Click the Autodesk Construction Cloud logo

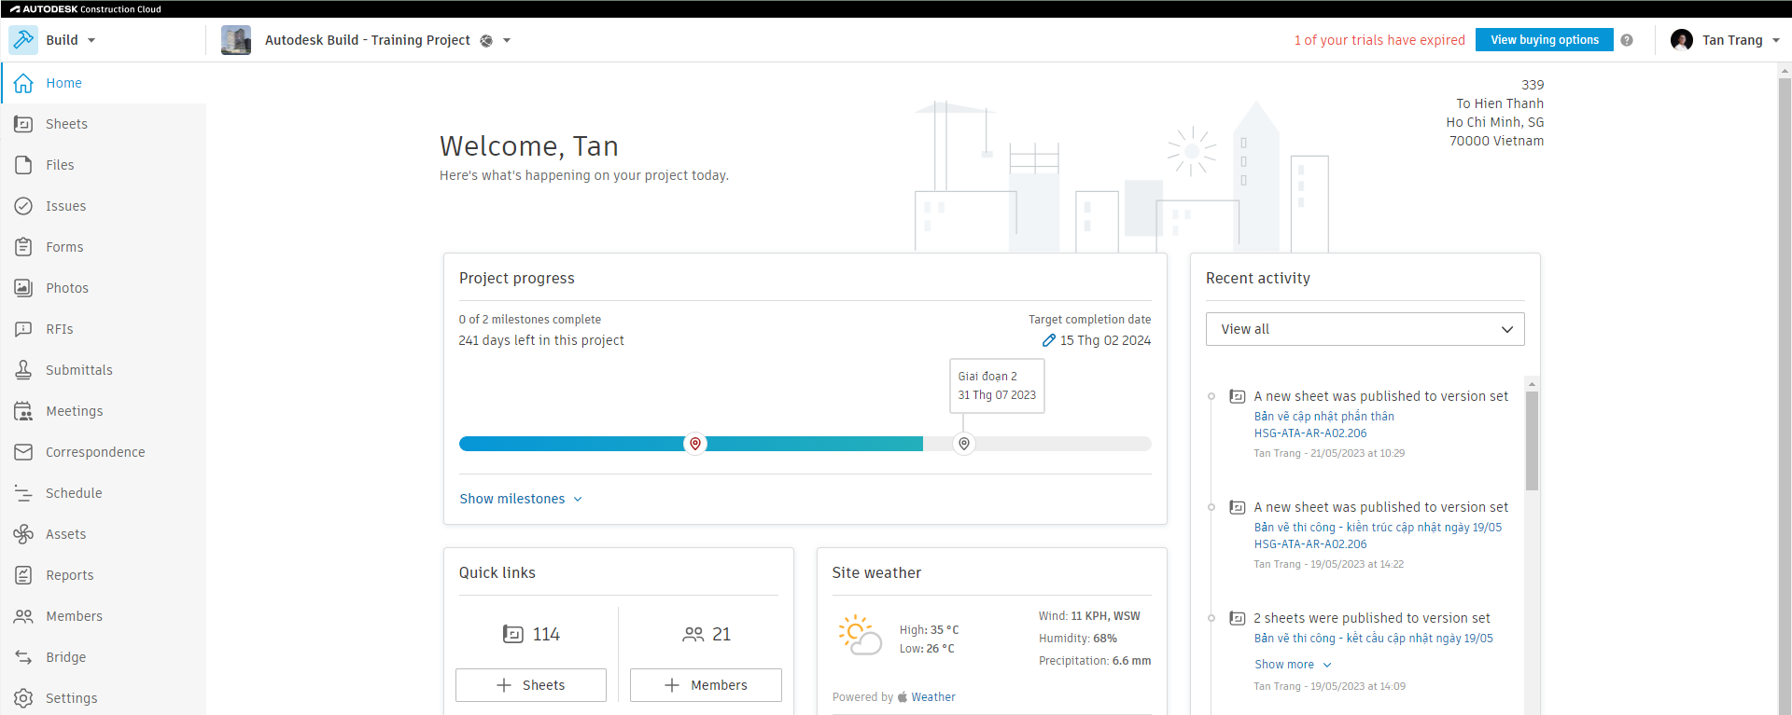point(86,9)
